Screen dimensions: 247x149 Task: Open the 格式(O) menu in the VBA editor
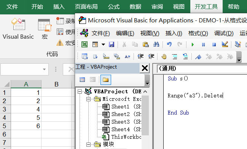198,33
